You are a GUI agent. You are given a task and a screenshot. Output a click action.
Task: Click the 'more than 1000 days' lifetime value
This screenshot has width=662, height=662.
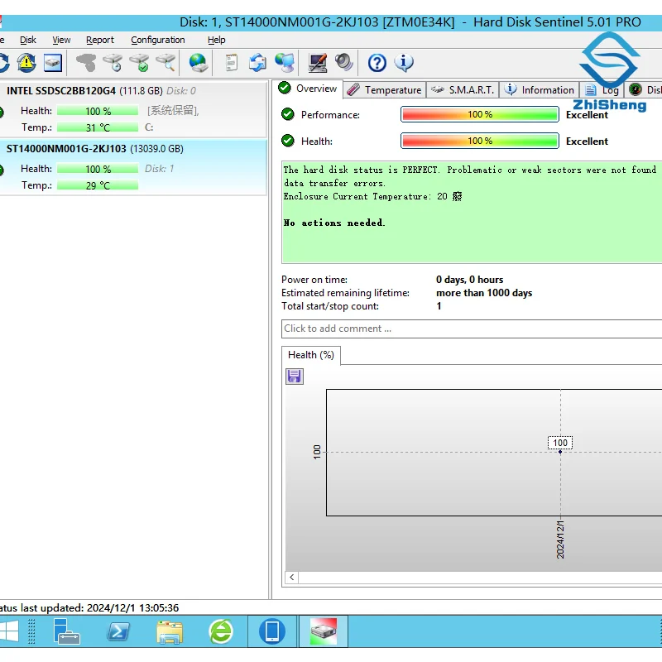tap(484, 293)
